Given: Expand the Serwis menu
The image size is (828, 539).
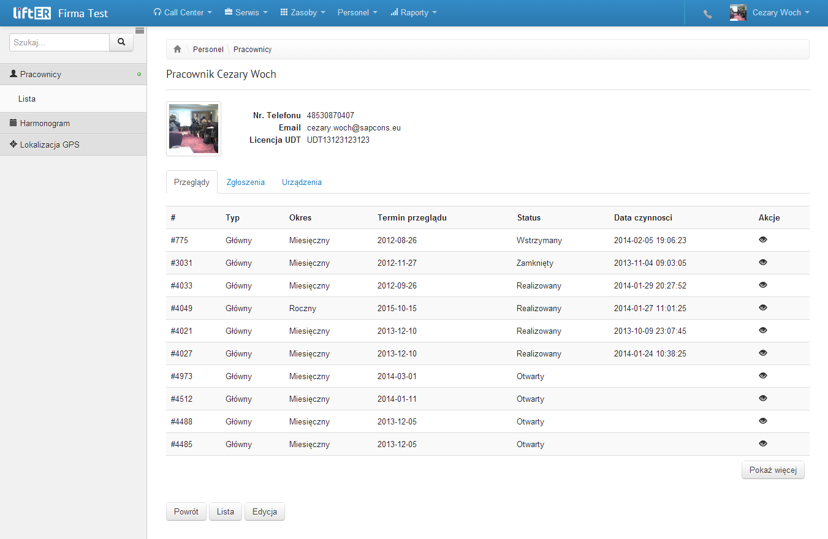Looking at the screenshot, I should tap(248, 13).
